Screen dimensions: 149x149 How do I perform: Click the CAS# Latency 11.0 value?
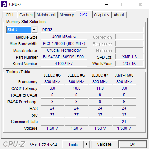click(100, 88)
